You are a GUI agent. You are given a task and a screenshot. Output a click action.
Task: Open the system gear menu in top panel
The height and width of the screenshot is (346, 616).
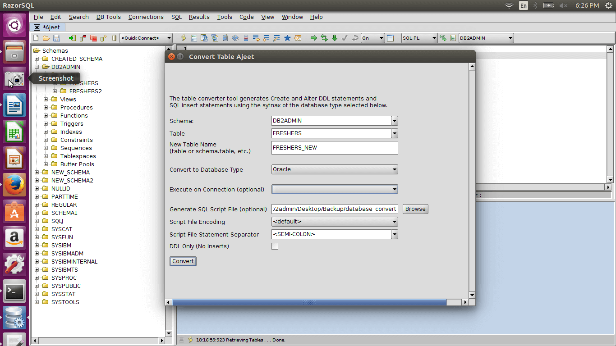609,5
